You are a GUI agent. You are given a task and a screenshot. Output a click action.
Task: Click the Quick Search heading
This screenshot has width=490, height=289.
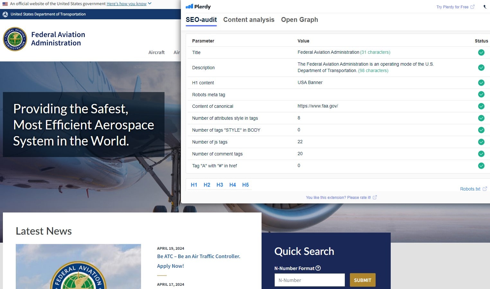coord(304,251)
